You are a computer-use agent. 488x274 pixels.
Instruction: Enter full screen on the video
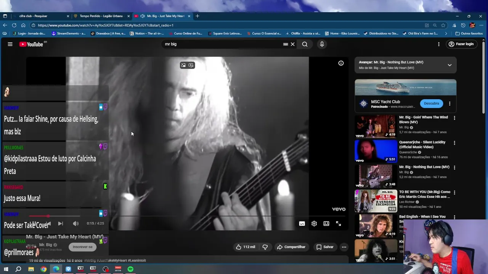pyautogui.click(x=339, y=224)
